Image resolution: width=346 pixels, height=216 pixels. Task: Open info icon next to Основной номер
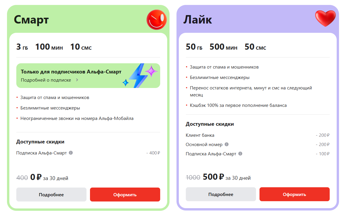227,144
